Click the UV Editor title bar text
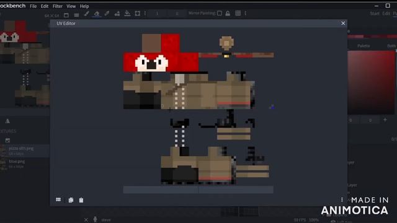397x223 pixels. pyautogui.click(x=66, y=24)
